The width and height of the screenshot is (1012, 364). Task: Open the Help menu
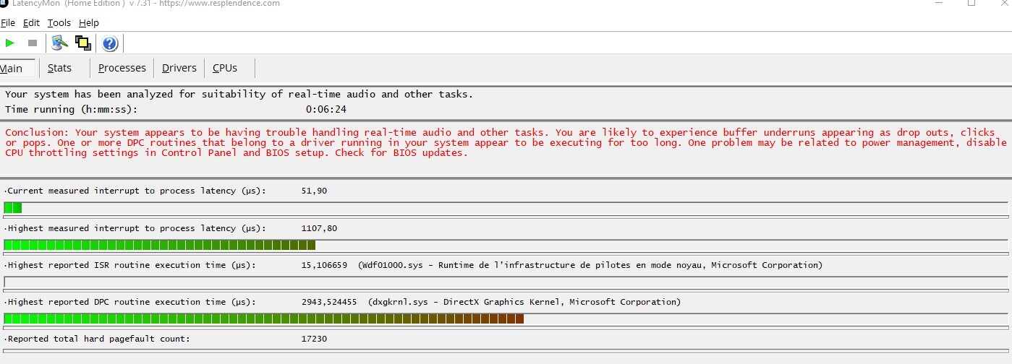click(x=88, y=23)
